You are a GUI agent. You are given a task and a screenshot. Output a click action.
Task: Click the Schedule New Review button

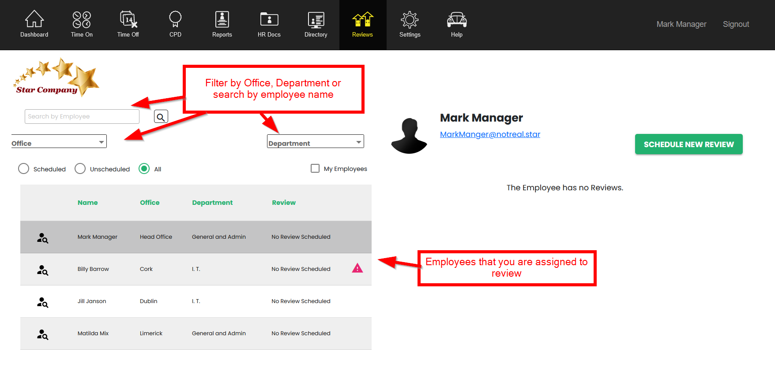688,144
